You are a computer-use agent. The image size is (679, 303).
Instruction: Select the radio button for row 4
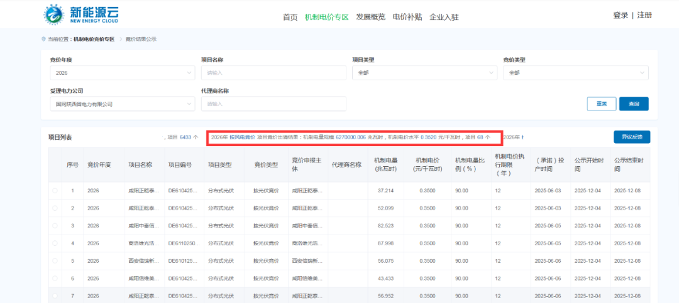pyautogui.click(x=55, y=243)
